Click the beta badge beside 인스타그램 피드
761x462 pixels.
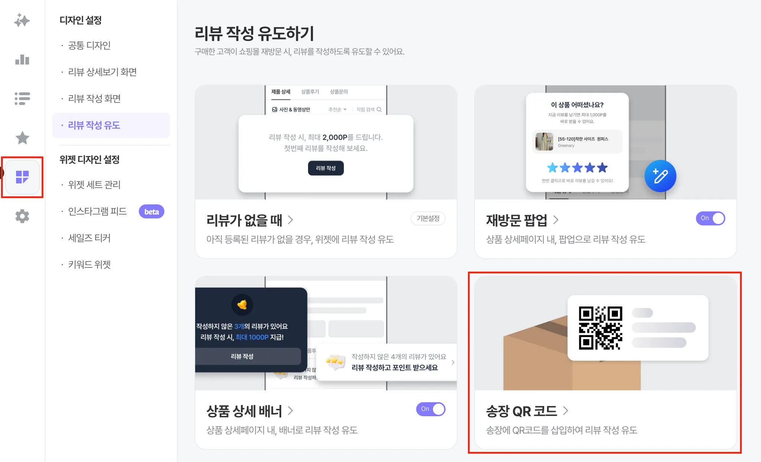[x=152, y=212]
